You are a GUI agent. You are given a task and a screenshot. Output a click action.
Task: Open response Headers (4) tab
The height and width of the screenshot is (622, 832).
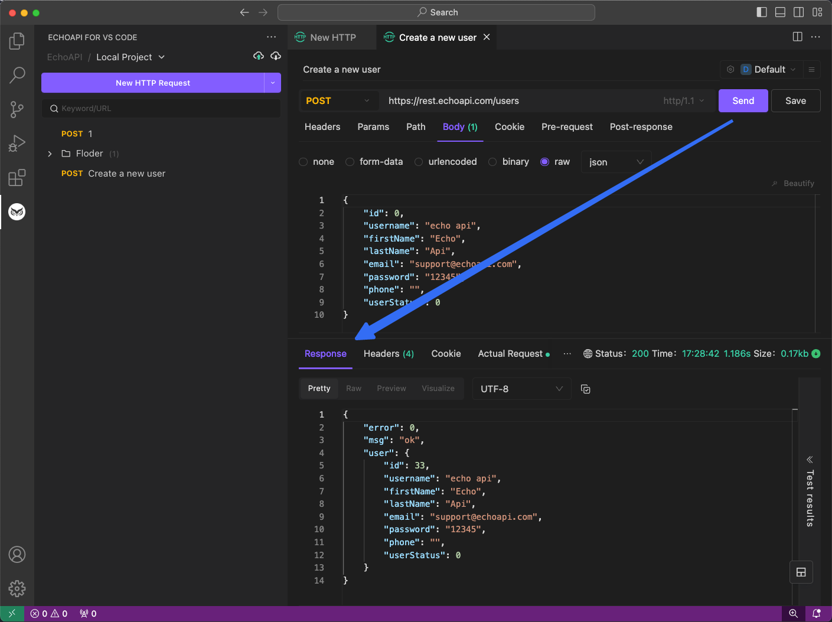(389, 353)
